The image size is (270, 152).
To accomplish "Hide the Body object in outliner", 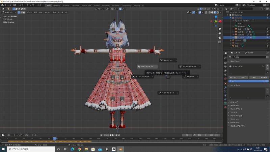I will (x=268, y=29).
